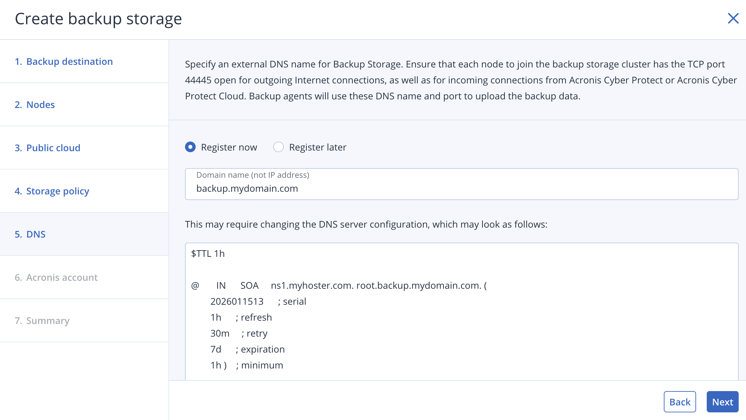The width and height of the screenshot is (746, 420).
Task: Click the $TTL 1h configuration line
Action: coord(208,254)
